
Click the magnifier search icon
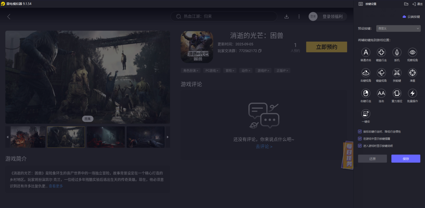coord(179,16)
